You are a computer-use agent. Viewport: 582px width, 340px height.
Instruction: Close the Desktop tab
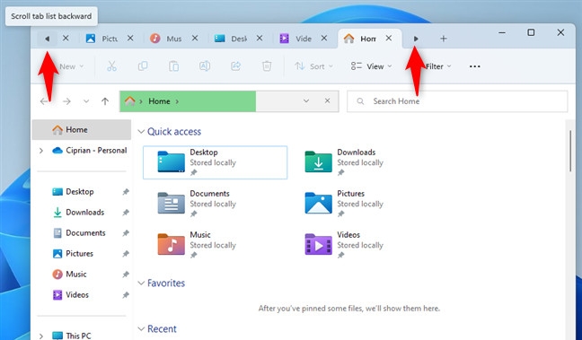pos(260,39)
